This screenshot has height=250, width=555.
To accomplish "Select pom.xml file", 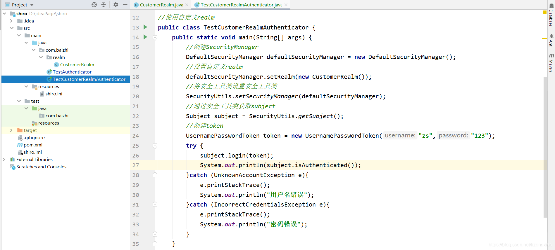I will (x=33, y=145).
